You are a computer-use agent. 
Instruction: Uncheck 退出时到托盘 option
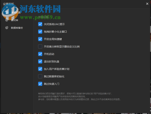point(40,61)
